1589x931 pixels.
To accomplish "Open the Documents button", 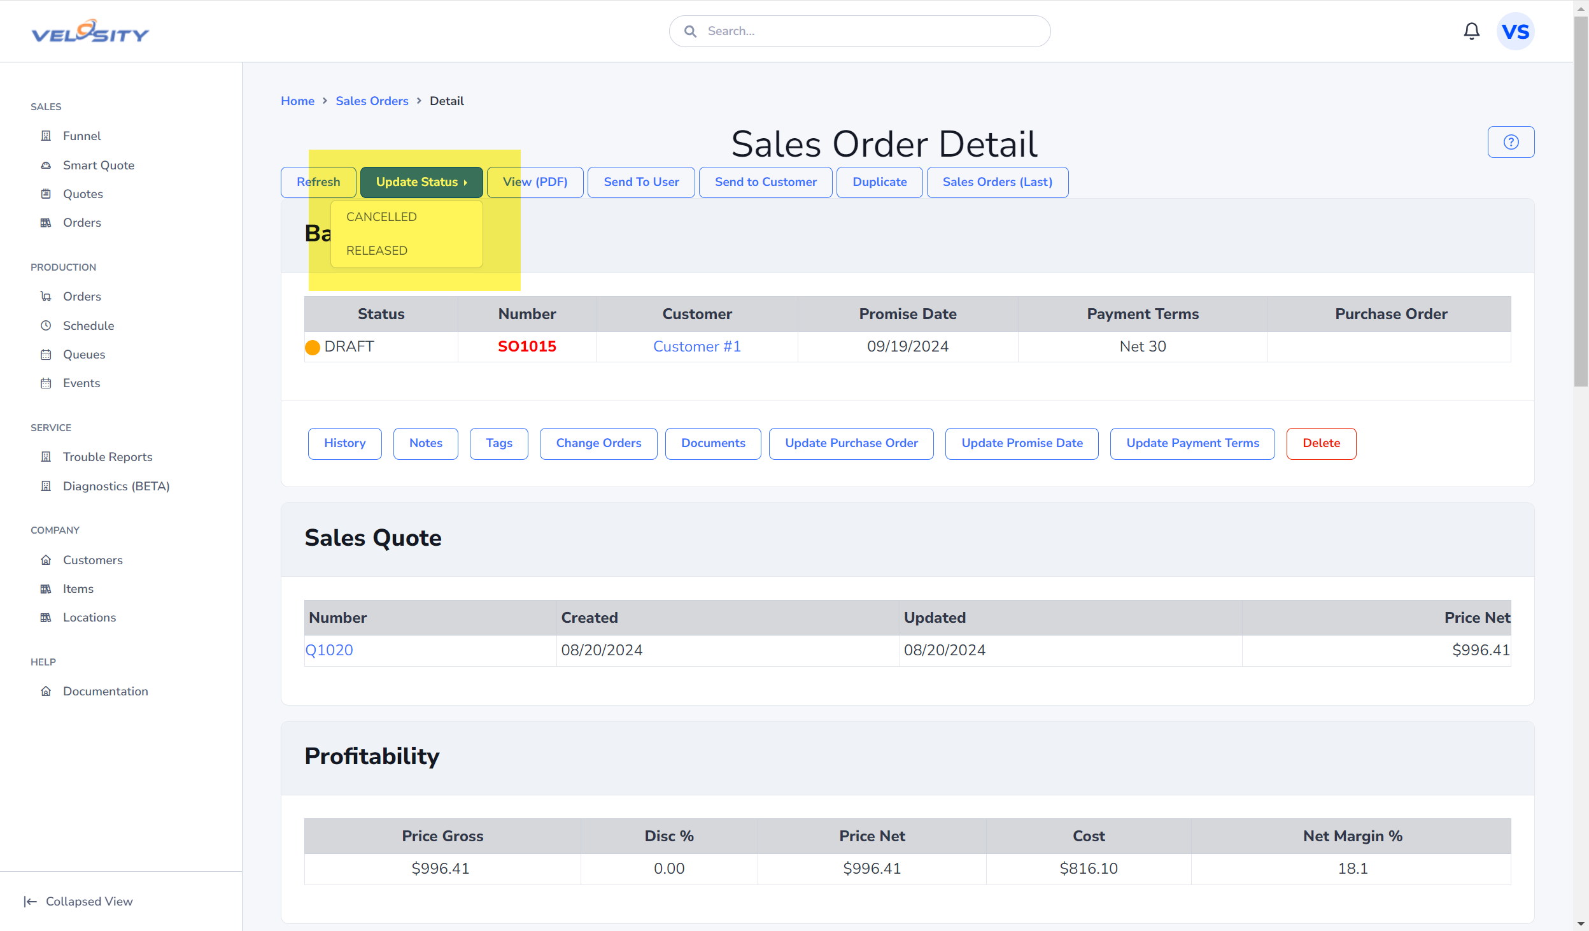I will (x=713, y=443).
